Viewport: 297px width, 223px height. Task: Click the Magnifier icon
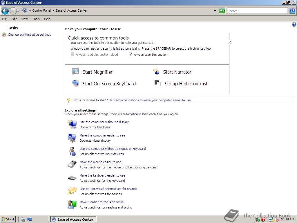pyautogui.click(x=75, y=72)
